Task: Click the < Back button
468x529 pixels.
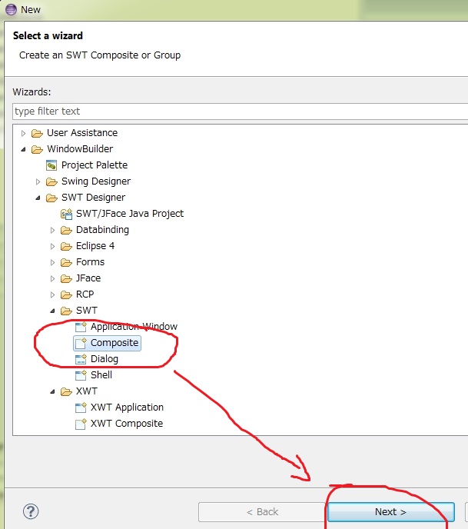Action: pyautogui.click(x=261, y=512)
